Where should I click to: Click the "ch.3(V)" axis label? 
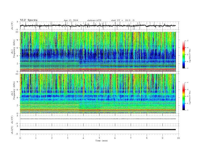pyautogui.click(x=12, y=120)
